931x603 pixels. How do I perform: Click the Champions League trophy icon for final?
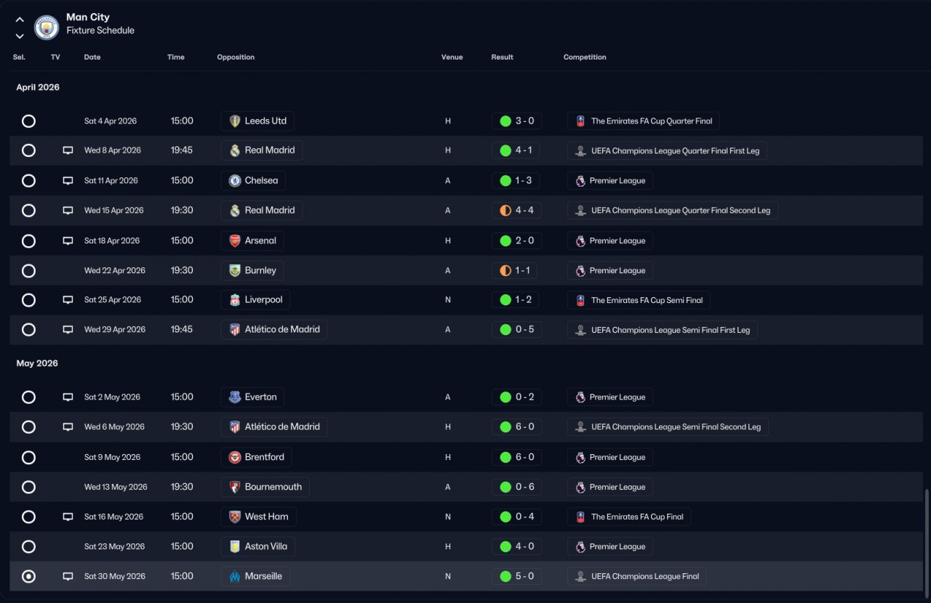point(580,576)
